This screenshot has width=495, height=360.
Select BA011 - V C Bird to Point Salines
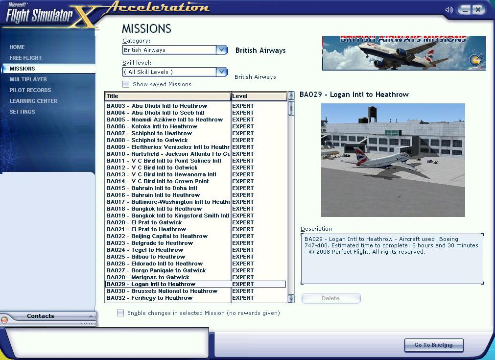coord(196,161)
